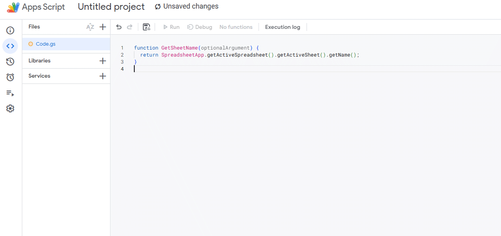This screenshot has width=501, height=236.
Task: Add a new file with the plus icon
Action: coord(103,26)
